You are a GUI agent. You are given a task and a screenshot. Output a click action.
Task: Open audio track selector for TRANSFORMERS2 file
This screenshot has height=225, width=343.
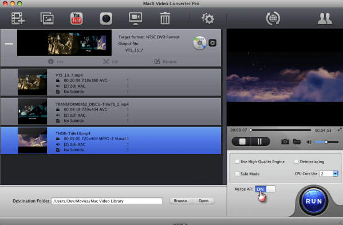point(128,115)
